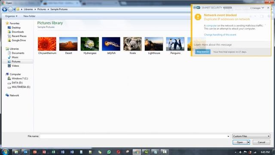Screen dimensions: 275x155
Task: Open Visio from the taskbar
Action: [x=63, y=152]
